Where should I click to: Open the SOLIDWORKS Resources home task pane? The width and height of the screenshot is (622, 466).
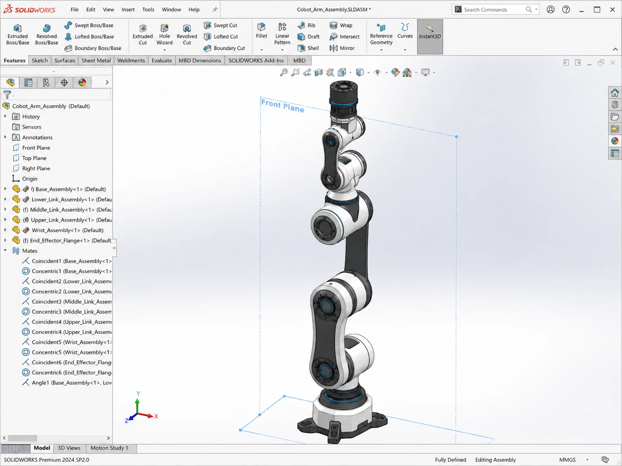pyautogui.click(x=615, y=92)
